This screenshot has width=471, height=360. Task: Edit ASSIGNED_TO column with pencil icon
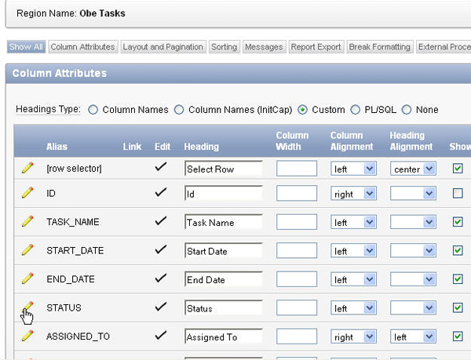(27, 336)
